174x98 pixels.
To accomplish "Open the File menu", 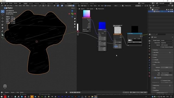I will click(4, 3).
